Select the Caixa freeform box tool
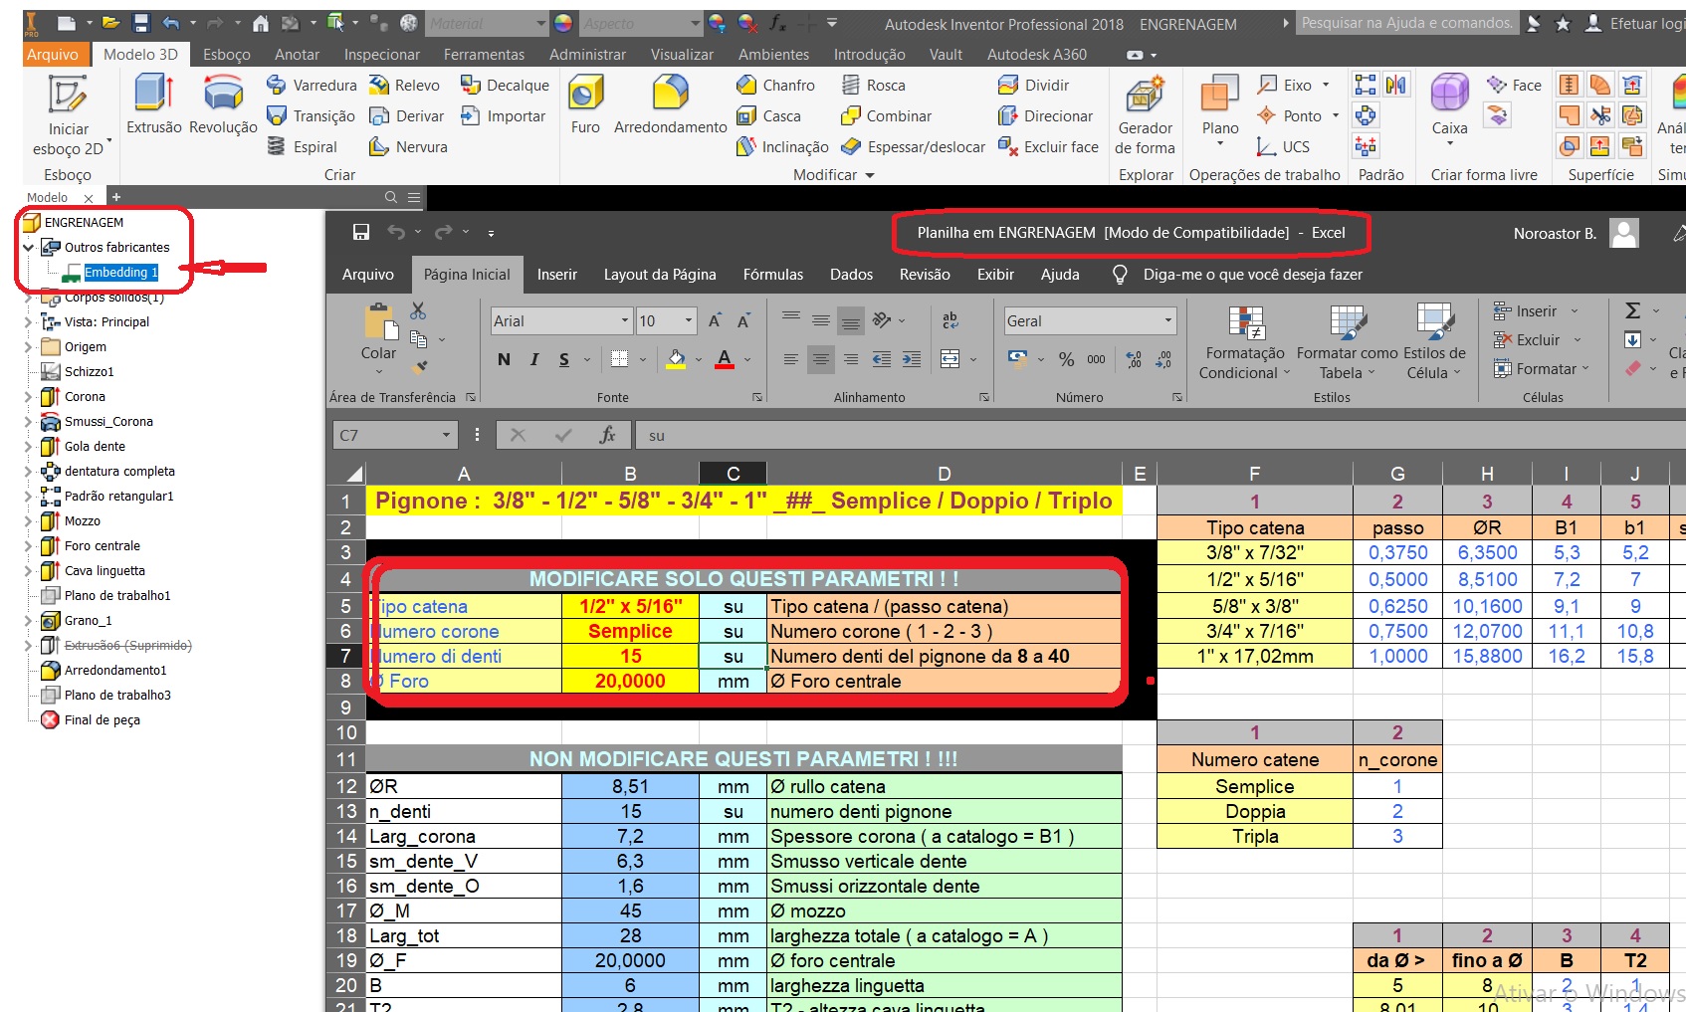The height and width of the screenshot is (1012, 1686). pos(1449,109)
